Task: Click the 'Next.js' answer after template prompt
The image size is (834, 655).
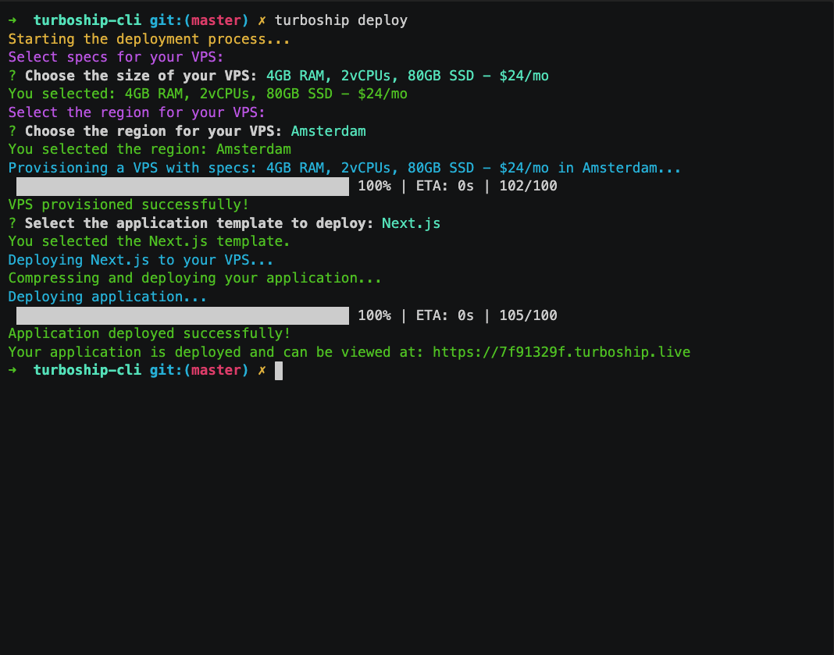Action: [412, 223]
